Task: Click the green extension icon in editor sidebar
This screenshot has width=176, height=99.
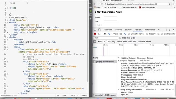Action: [90, 11]
